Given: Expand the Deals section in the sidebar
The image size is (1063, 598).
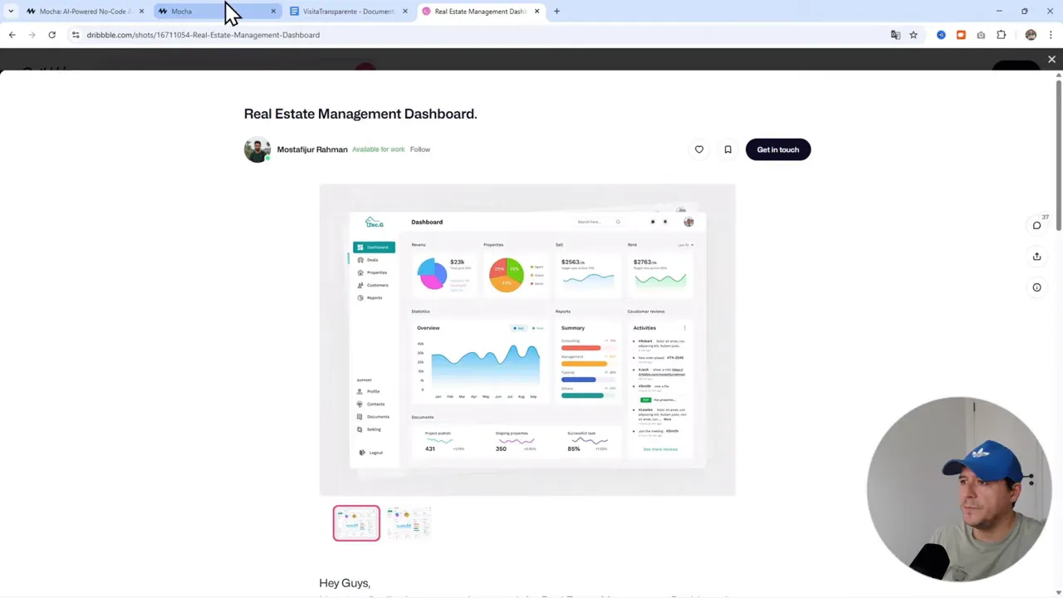Looking at the screenshot, I should tap(371, 260).
